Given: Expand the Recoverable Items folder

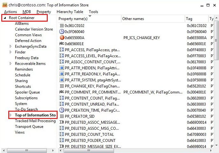Looking at the screenshot, I should 11,64.
